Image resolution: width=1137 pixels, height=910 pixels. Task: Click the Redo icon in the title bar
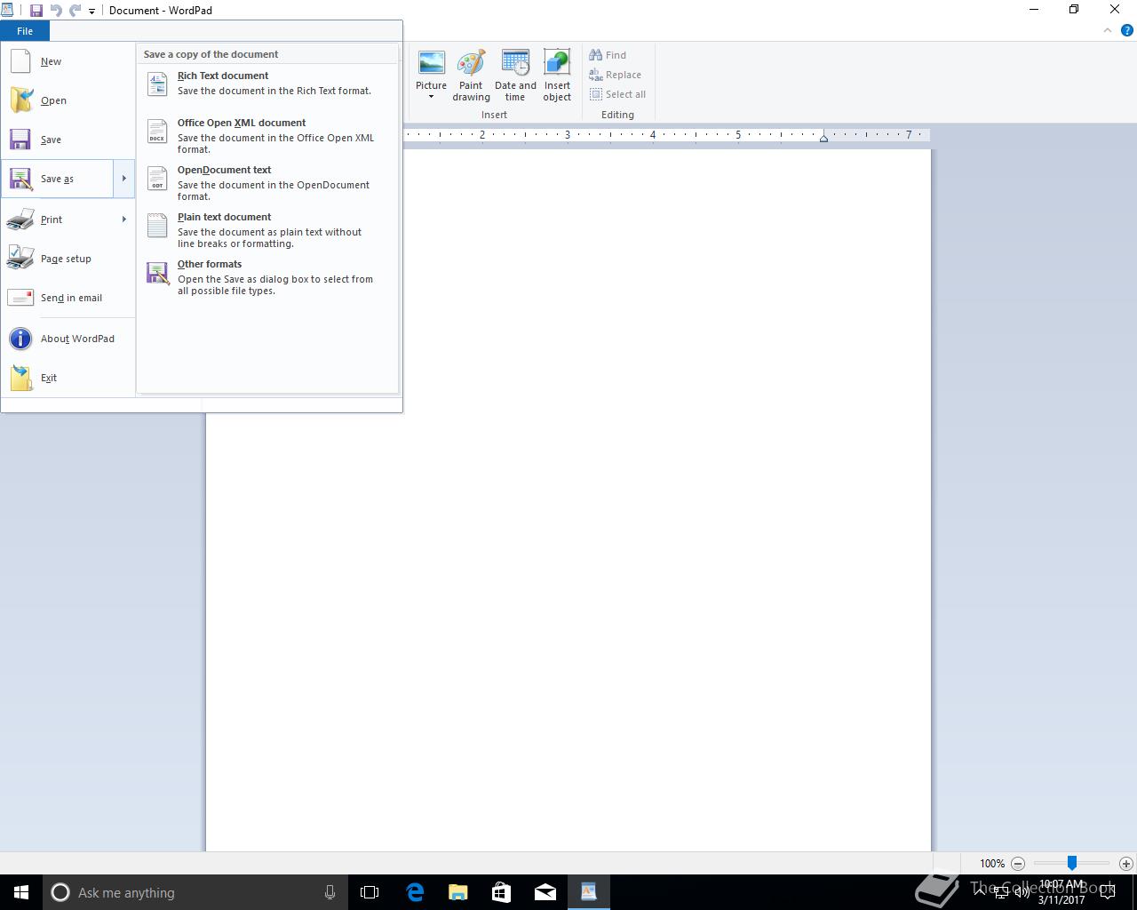click(76, 11)
